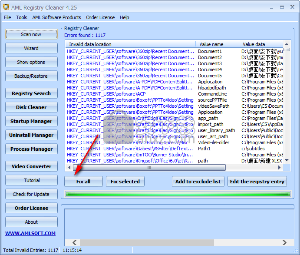Sort by Invalid data location column
The height and width of the screenshot is (255, 300).
131,44
